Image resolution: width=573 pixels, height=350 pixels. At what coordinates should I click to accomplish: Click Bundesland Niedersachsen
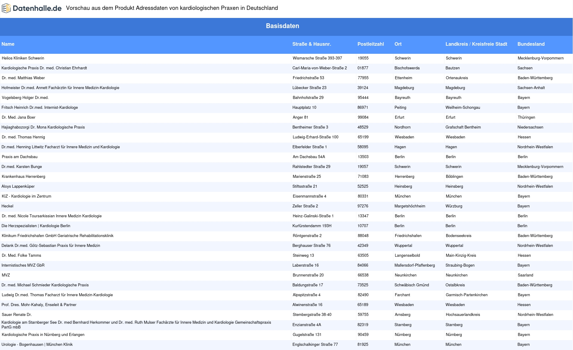(x=530, y=127)
